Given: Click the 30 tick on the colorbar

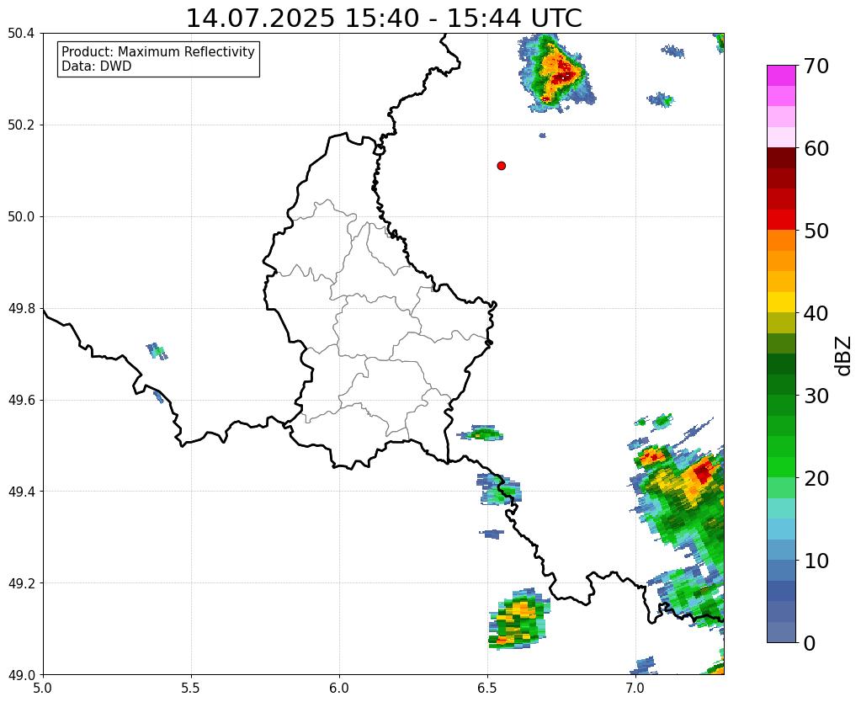Looking at the screenshot, I should [816, 396].
